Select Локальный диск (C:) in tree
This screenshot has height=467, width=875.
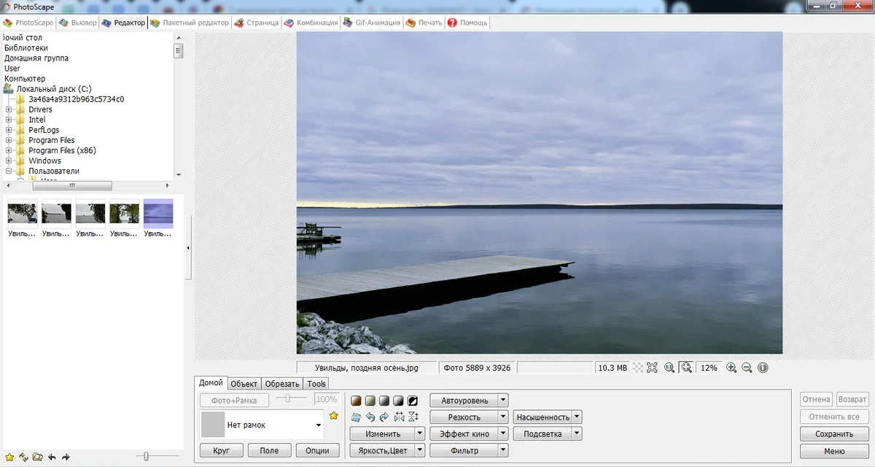[x=54, y=89]
